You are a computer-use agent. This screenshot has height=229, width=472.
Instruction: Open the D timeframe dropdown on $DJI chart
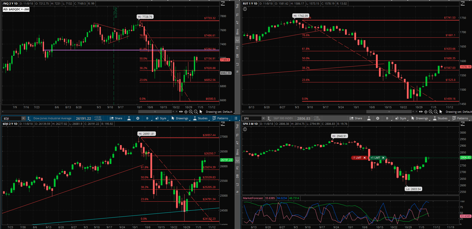point(148,118)
